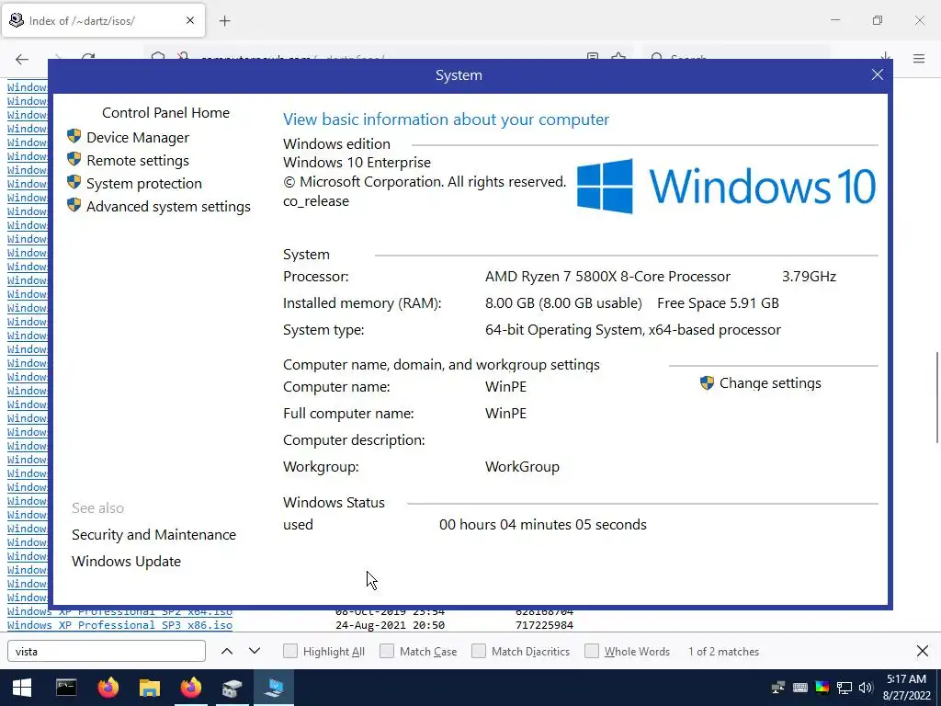Click the first Firefox taskbar icon
The width and height of the screenshot is (941, 706).
[x=108, y=688]
